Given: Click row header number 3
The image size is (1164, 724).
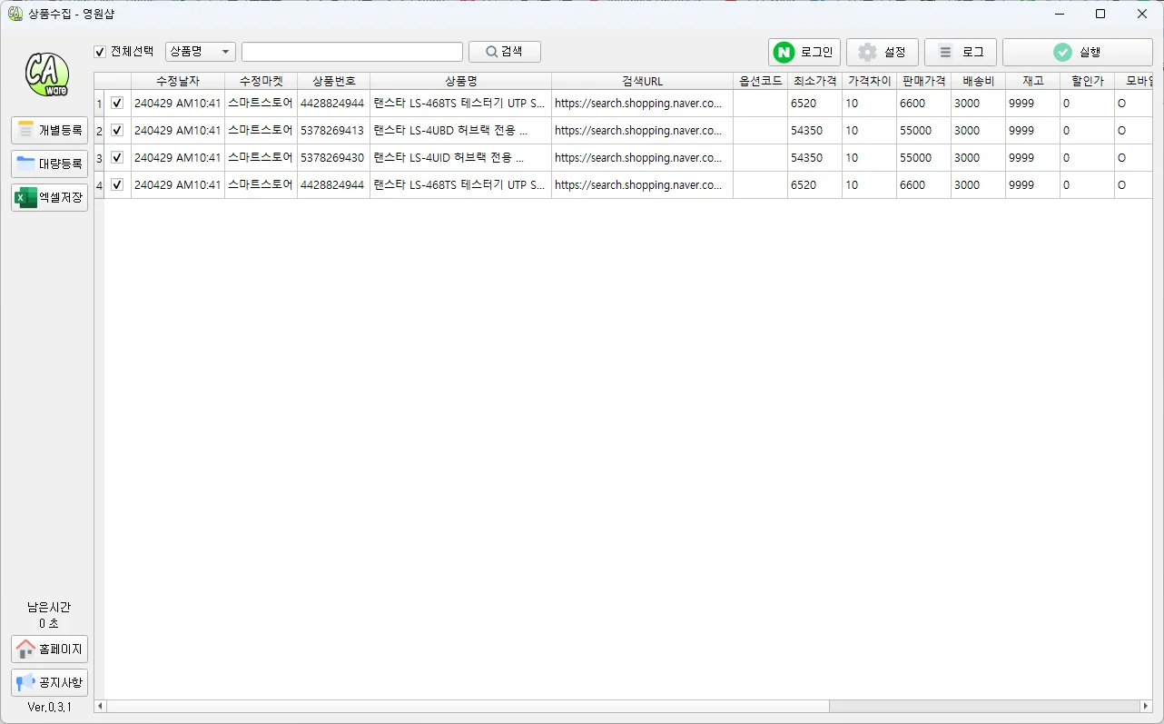Looking at the screenshot, I should (x=100, y=158).
